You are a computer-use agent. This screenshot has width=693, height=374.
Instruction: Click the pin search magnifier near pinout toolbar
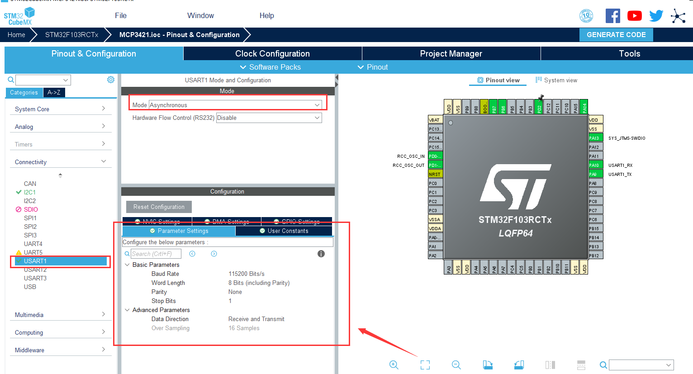(x=603, y=365)
